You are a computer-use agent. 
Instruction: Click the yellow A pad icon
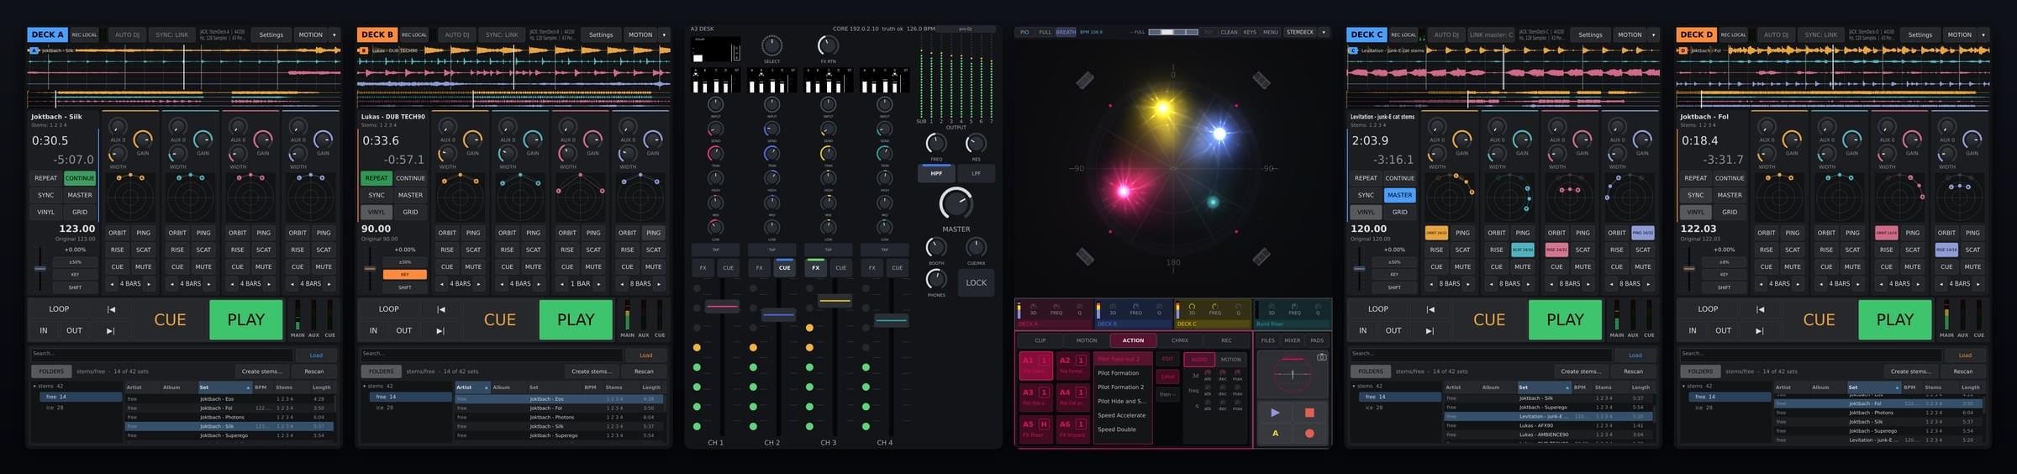1275,434
